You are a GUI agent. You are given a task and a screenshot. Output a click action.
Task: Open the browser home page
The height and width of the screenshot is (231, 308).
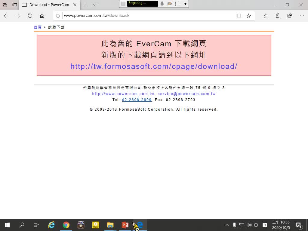42,16
